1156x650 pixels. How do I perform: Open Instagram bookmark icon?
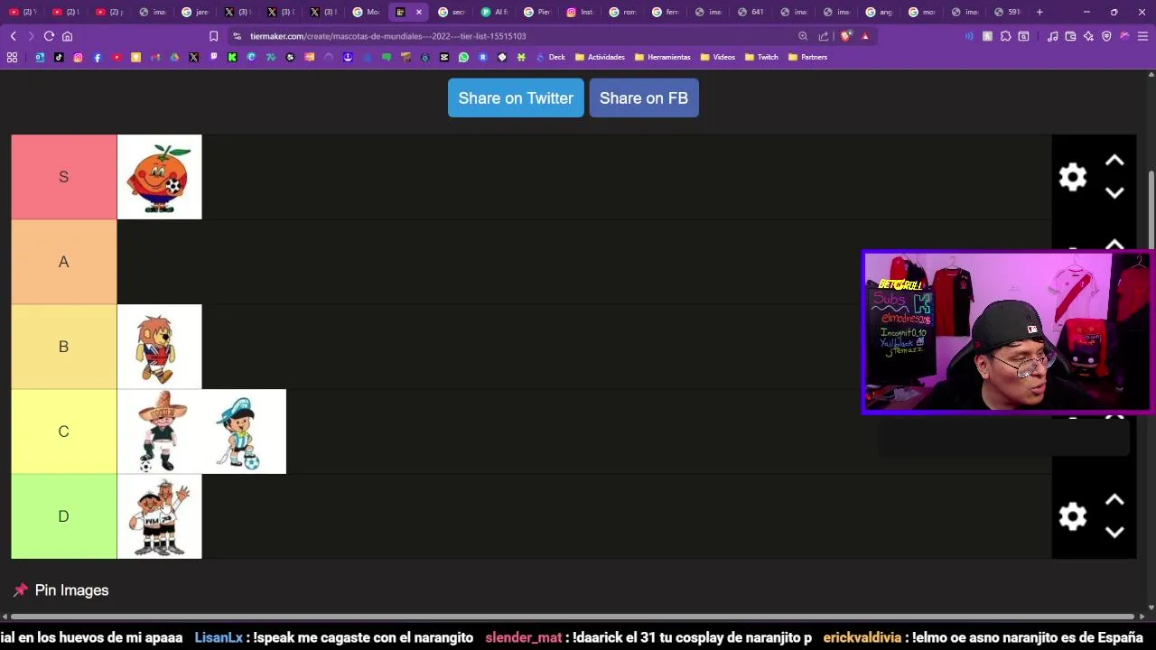pos(78,57)
